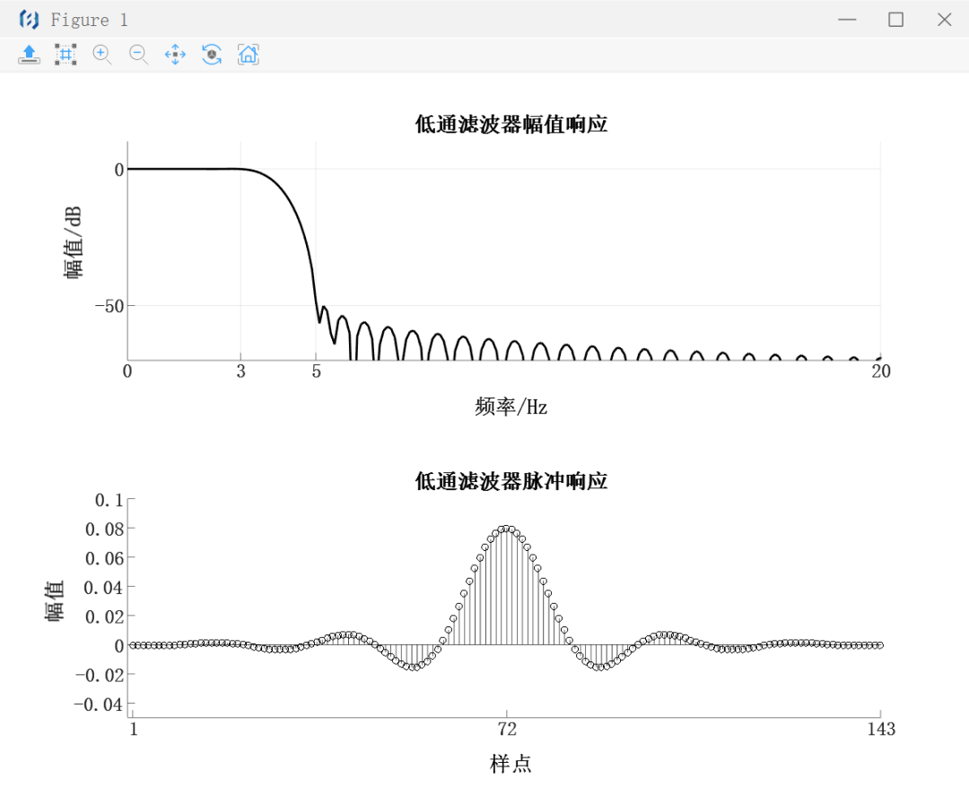Click the 5 tick label on frequency axis
Viewport: 969px width, 805px height.
pos(317,372)
